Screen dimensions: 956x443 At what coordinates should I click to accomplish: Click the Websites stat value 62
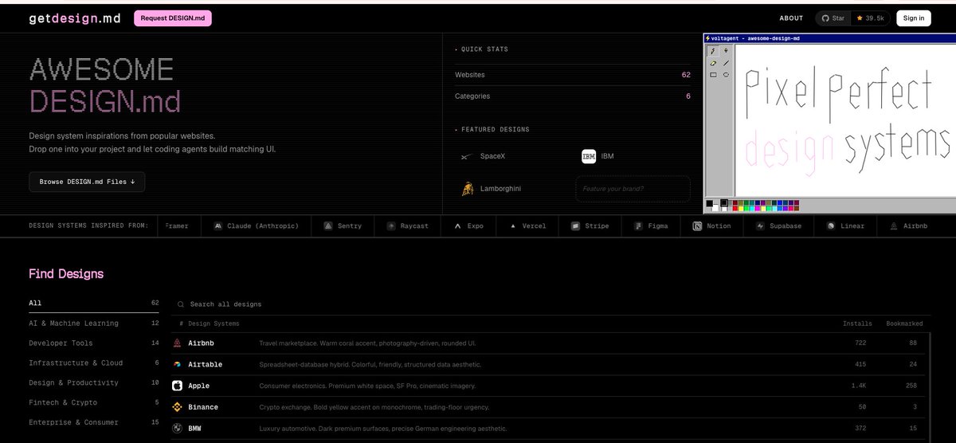(686, 75)
